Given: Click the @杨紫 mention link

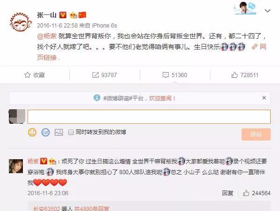Looking at the screenshot, I should (47, 36).
